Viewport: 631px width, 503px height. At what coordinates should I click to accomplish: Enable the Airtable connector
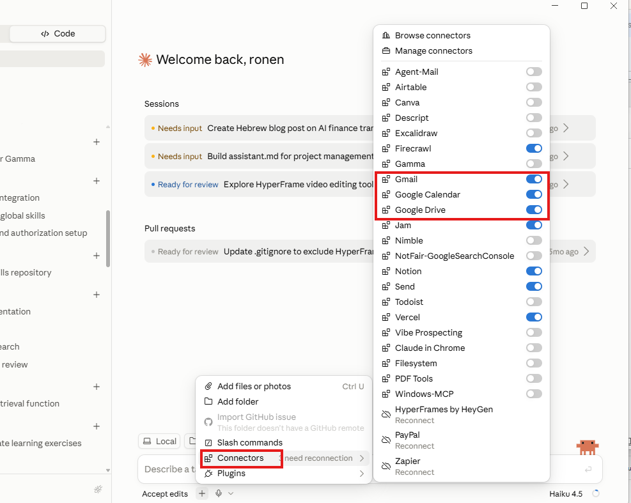point(534,87)
